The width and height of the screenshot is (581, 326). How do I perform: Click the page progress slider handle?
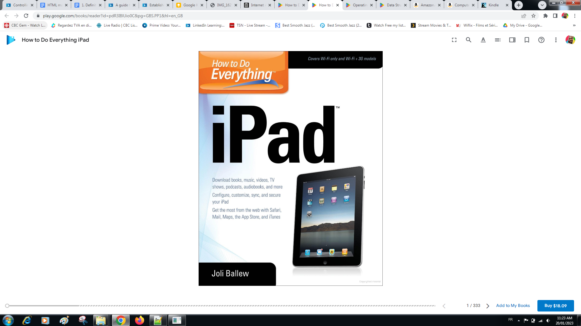click(x=7, y=306)
